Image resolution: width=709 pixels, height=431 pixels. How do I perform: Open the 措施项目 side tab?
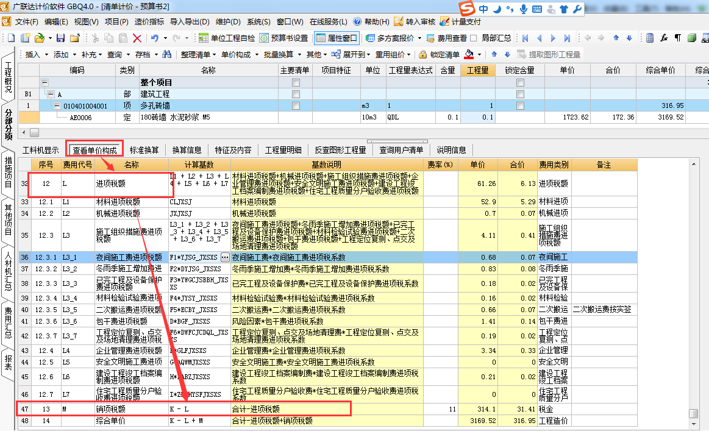(x=8, y=172)
